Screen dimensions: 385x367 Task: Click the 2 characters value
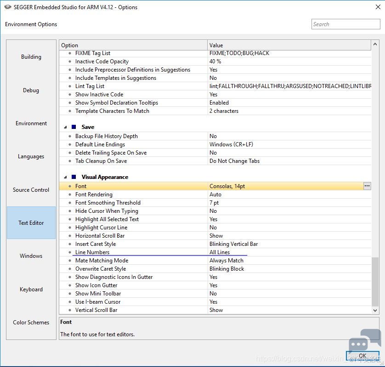[x=224, y=111]
